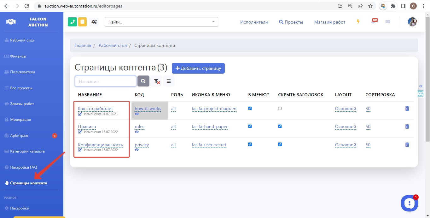This screenshot has width=430, height=218.
Task: Click the search magnifier button
Action: (x=143, y=81)
